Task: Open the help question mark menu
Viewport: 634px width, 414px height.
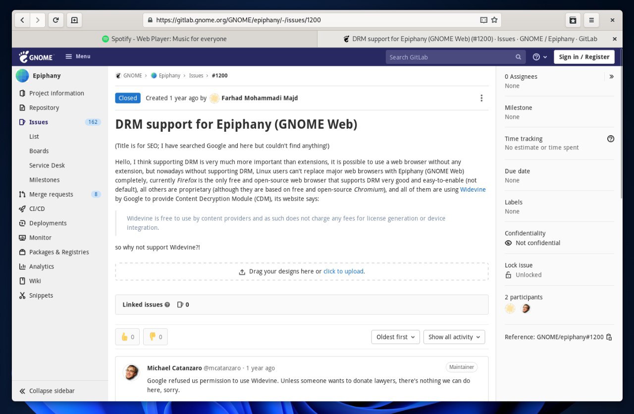Action: coord(540,57)
